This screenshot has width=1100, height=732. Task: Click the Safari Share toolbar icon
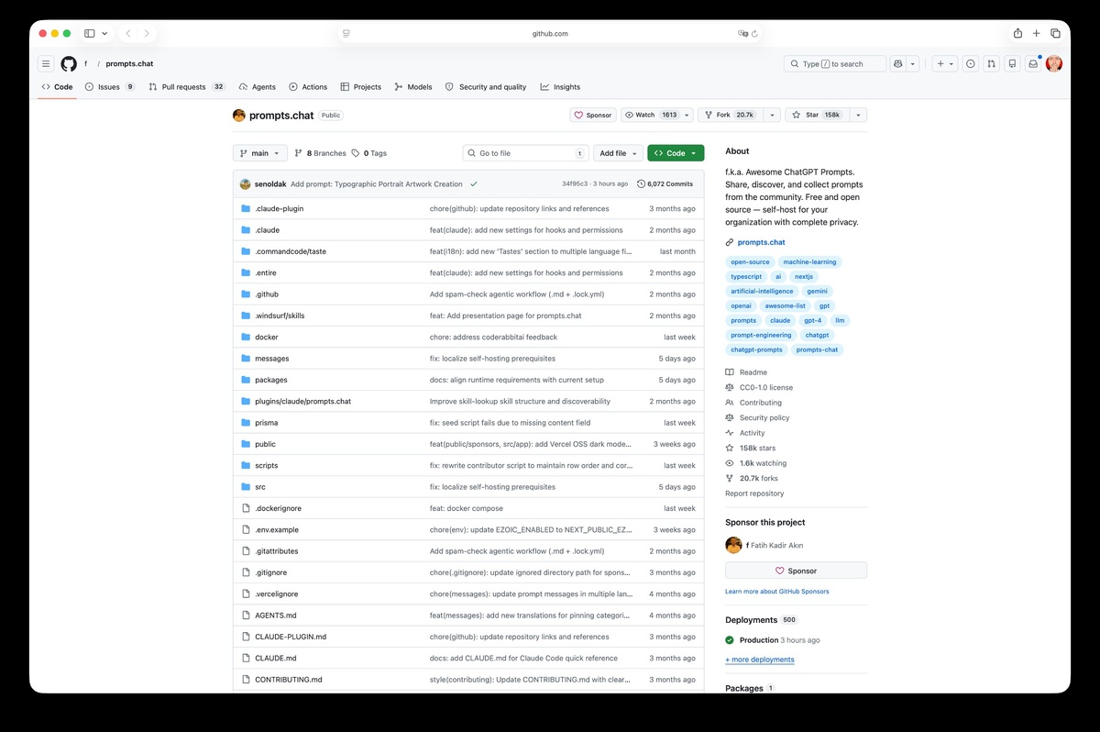coord(1017,33)
